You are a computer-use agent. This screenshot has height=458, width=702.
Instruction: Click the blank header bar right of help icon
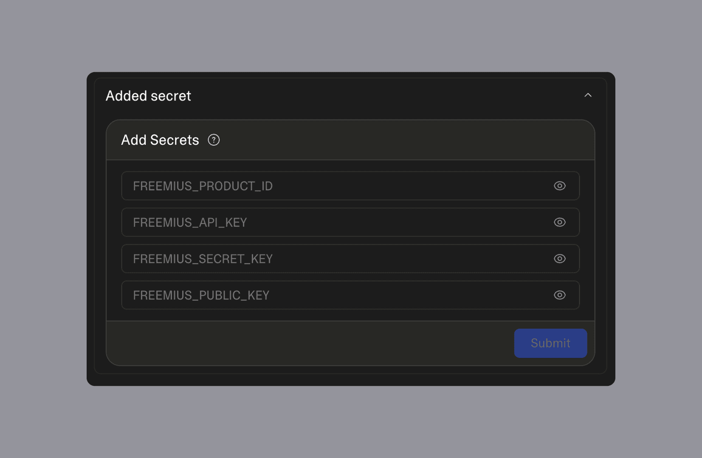pyautogui.click(x=403, y=140)
